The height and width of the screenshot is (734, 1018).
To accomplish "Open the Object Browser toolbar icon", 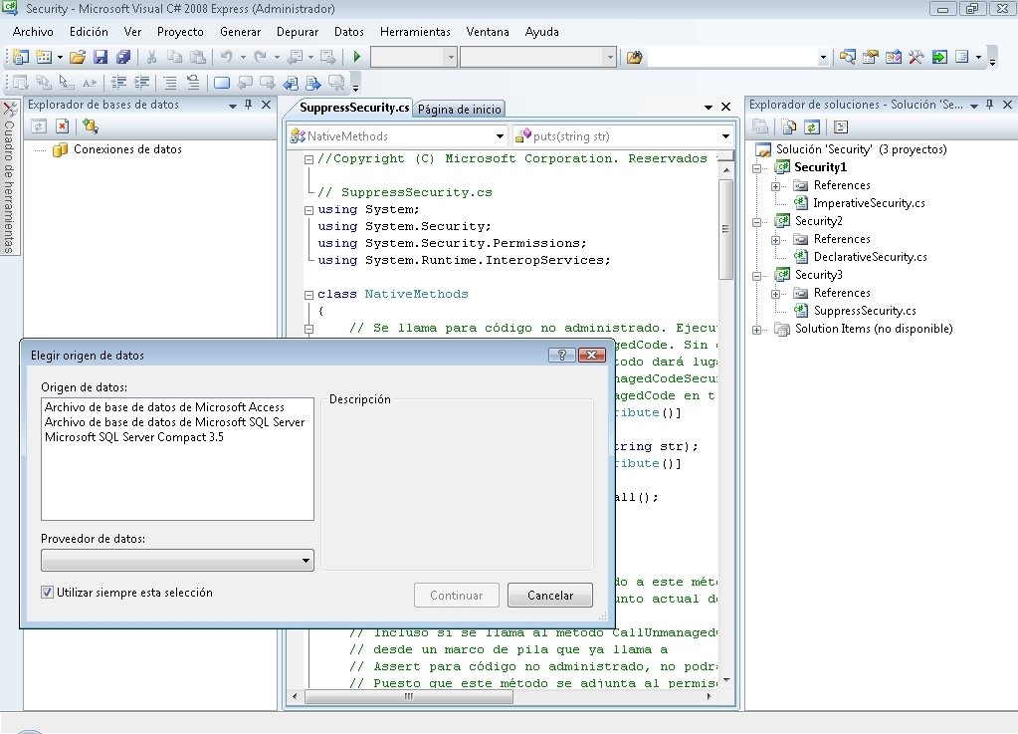I will click(894, 57).
